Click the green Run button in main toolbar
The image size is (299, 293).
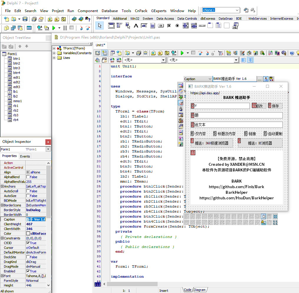54,28
